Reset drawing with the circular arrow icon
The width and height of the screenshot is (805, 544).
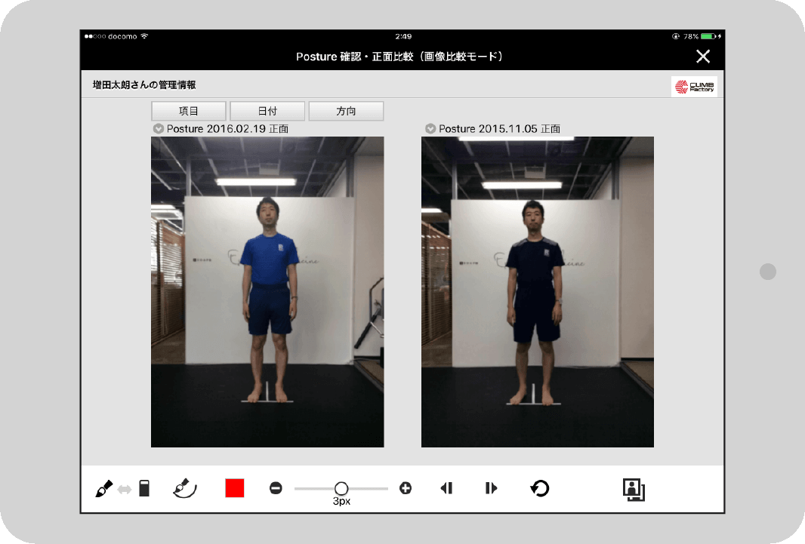coord(539,488)
